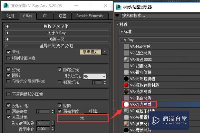Screen dimensions: 200x133
Task: Click the 无 override material button
Action: tap(82, 118)
